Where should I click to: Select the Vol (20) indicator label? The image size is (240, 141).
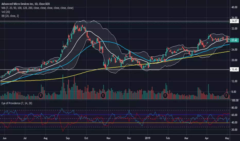tap(6, 12)
